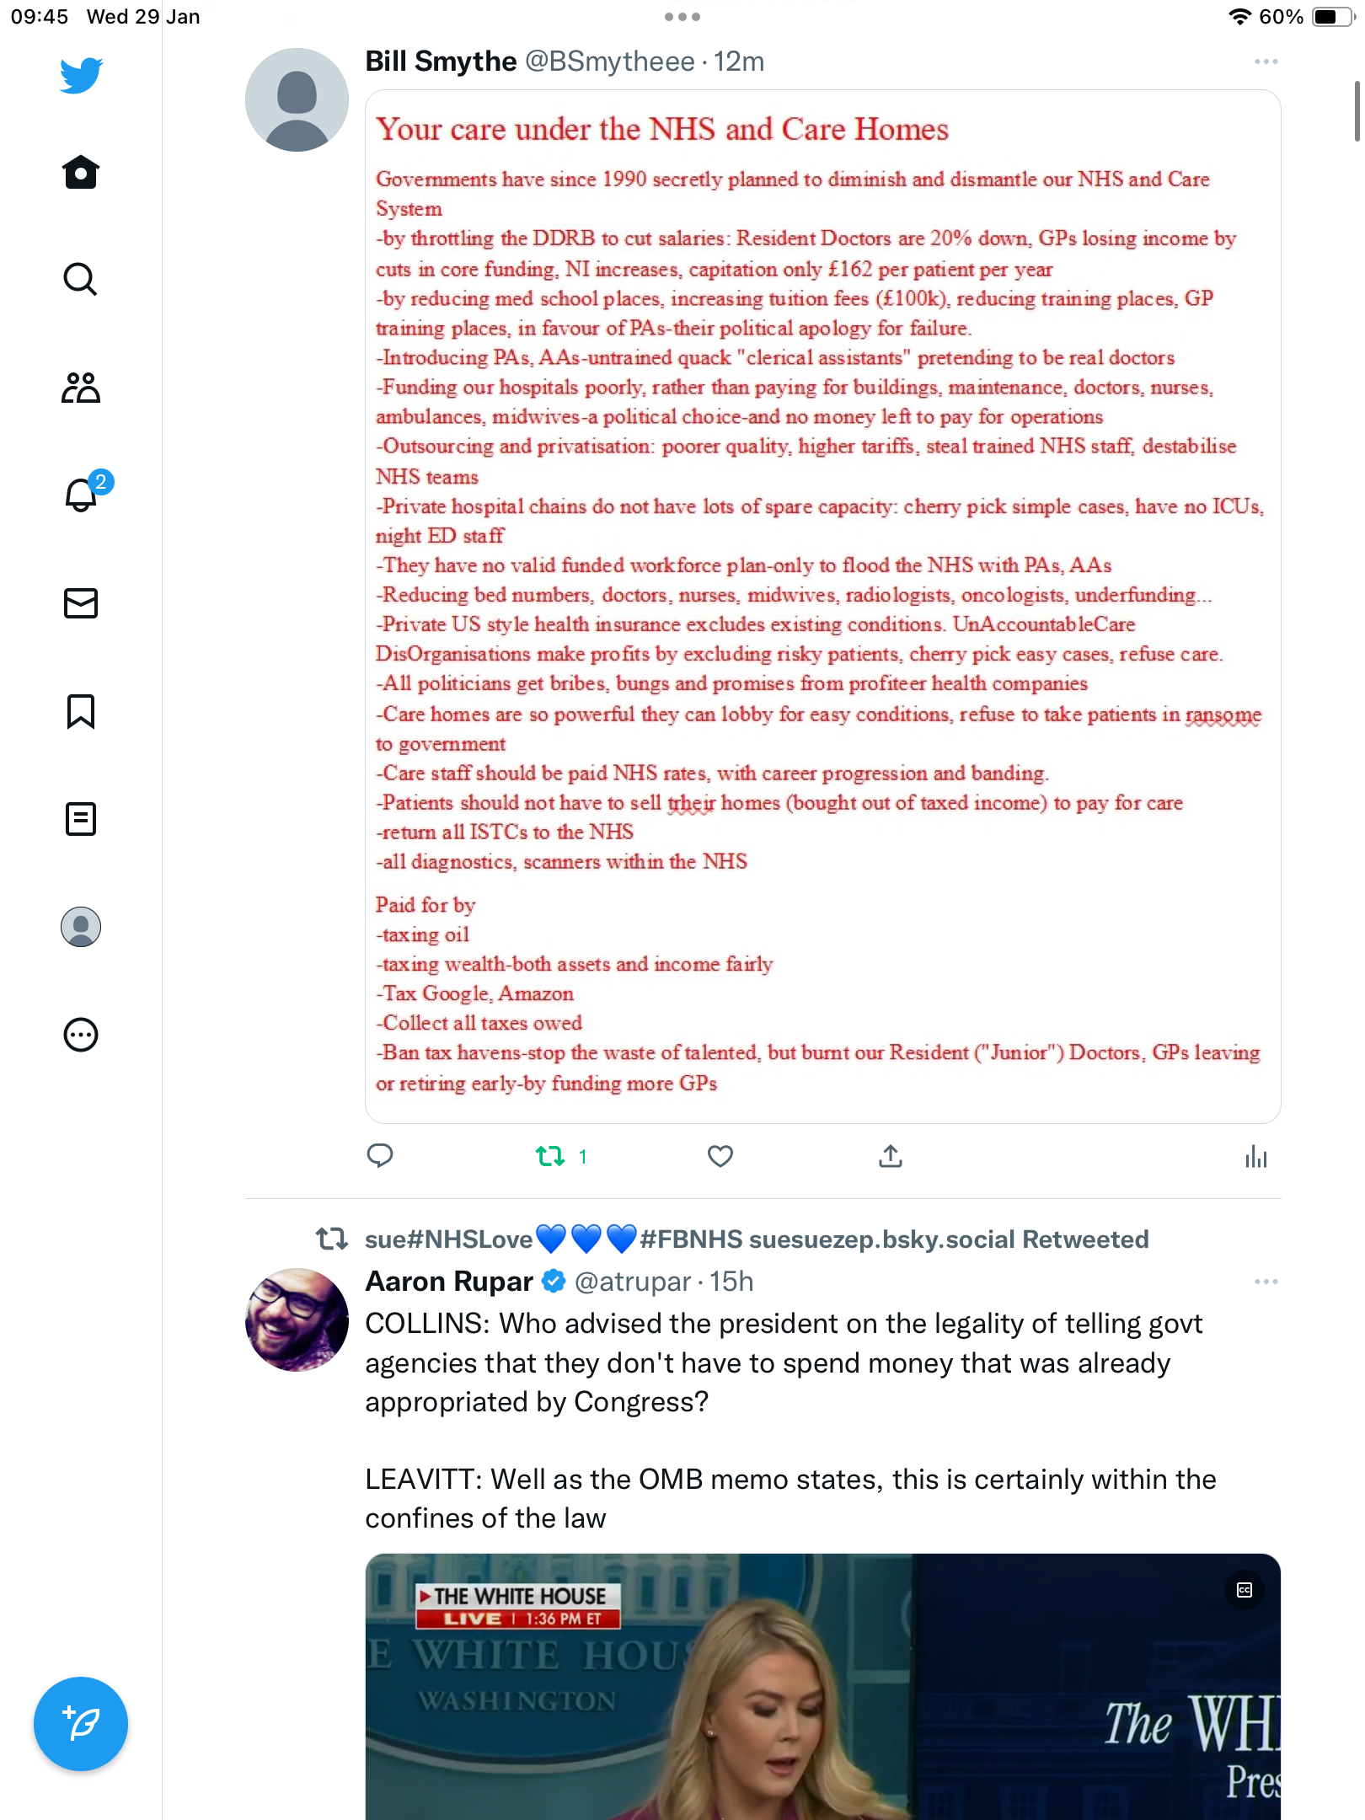The width and height of the screenshot is (1365, 1820).
Task: Like Bill Smythe's tweet
Action: (720, 1156)
